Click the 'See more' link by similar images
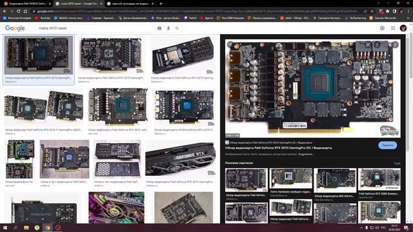This screenshot has height=232, width=413. pos(398,163)
